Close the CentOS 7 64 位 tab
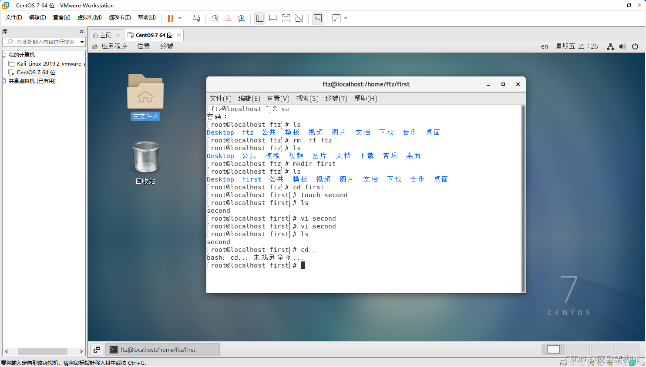 point(178,35)
